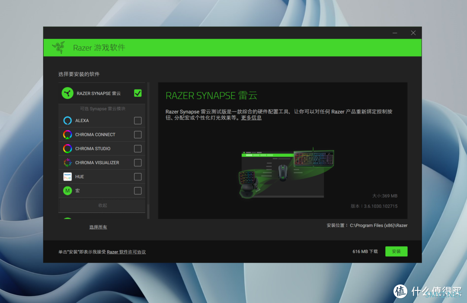Collapse modules with the 收起 button
The width and height of the screenshot is (467, 303).
point(102,205)
